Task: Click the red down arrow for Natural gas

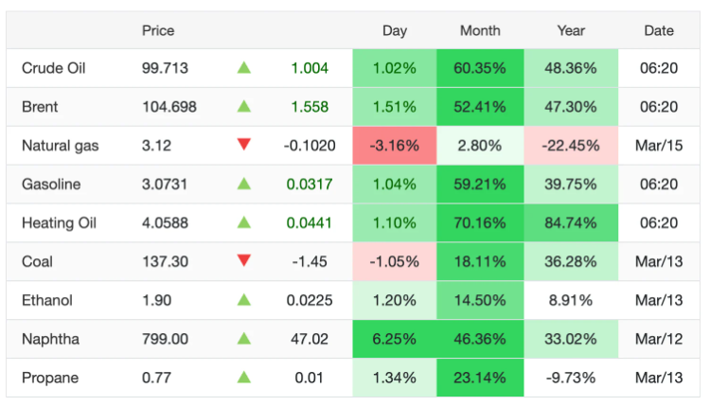Action: pyautogui.click(x=244, y=145)
